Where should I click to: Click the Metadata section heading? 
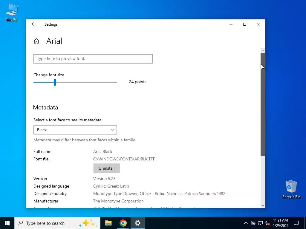click(45, 107)
